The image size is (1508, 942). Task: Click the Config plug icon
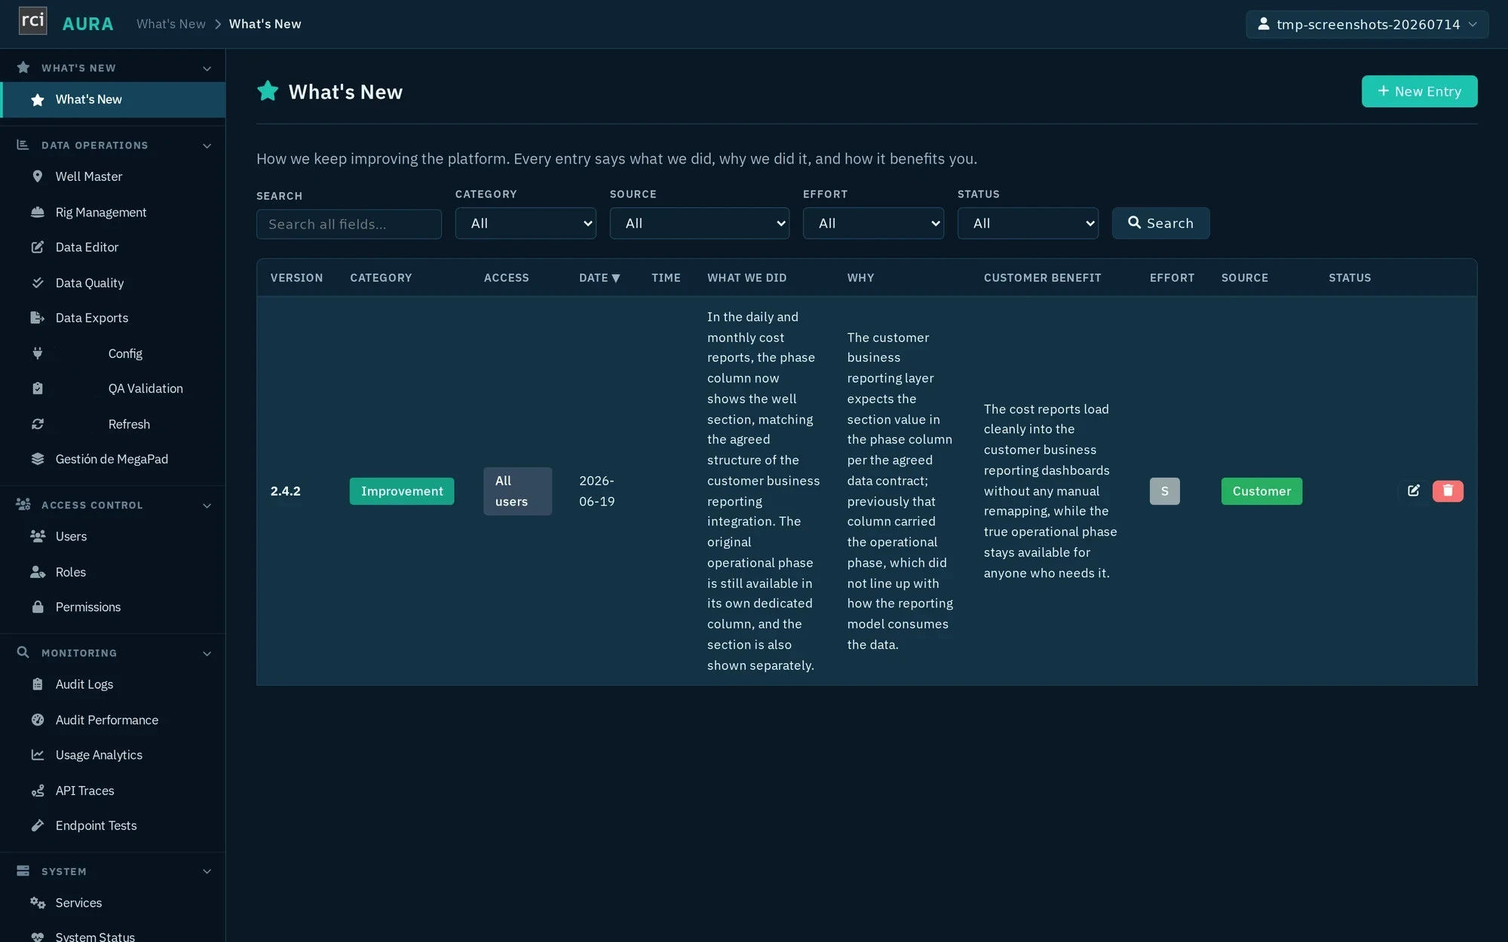click(x=37, y=353)
